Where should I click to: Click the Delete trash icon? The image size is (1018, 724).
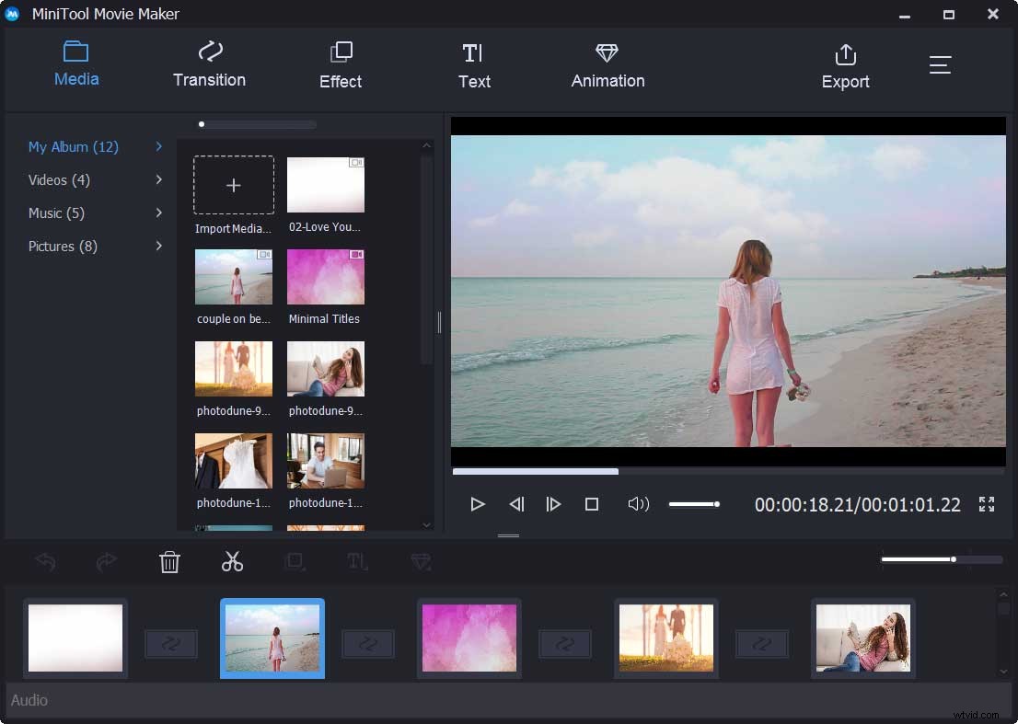169,561
